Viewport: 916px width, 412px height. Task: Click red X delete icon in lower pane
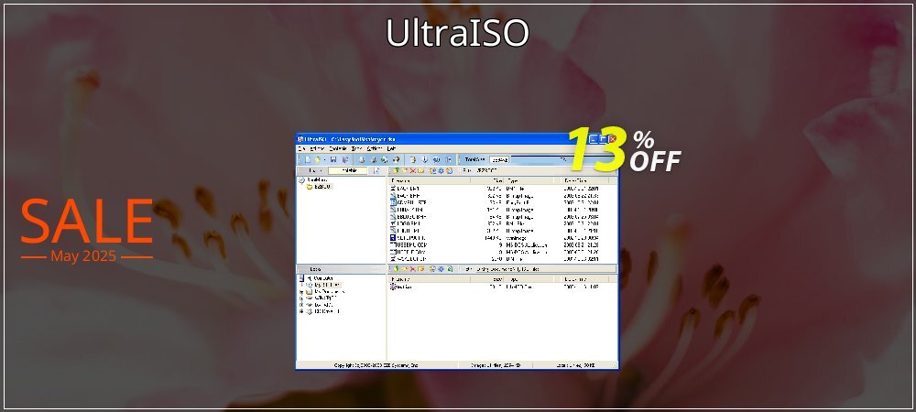pos(413,269)
